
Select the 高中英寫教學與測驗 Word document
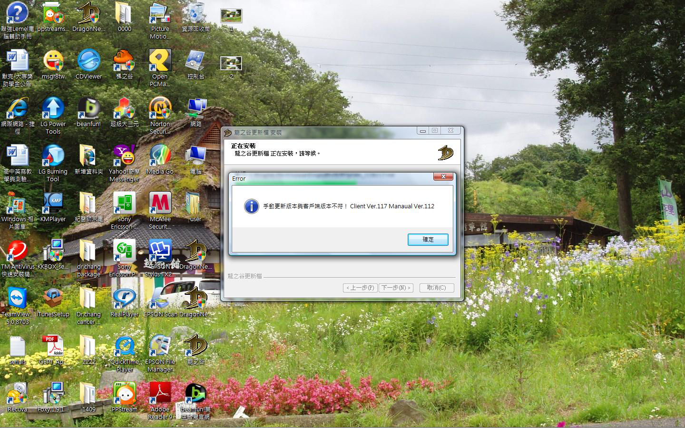tap(18, 163)
